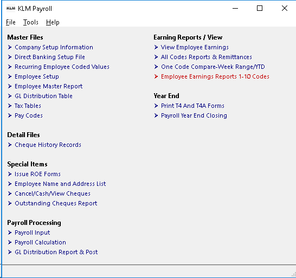Click the arrow icon next to Print T4 Forms
296x278 pixels.
[x=156, y=106]
